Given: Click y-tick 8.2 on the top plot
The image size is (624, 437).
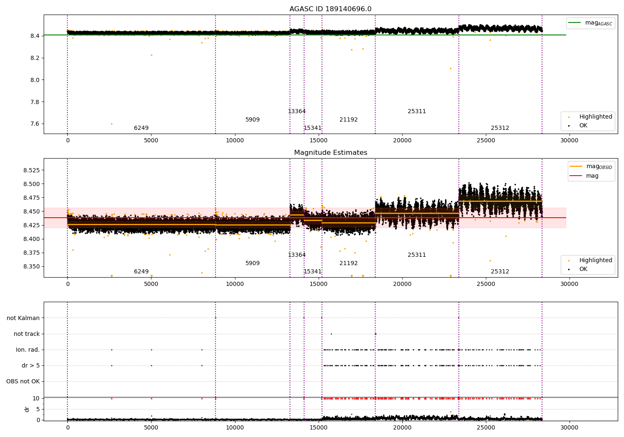Looking at the screenshot, I should (35, 58).
